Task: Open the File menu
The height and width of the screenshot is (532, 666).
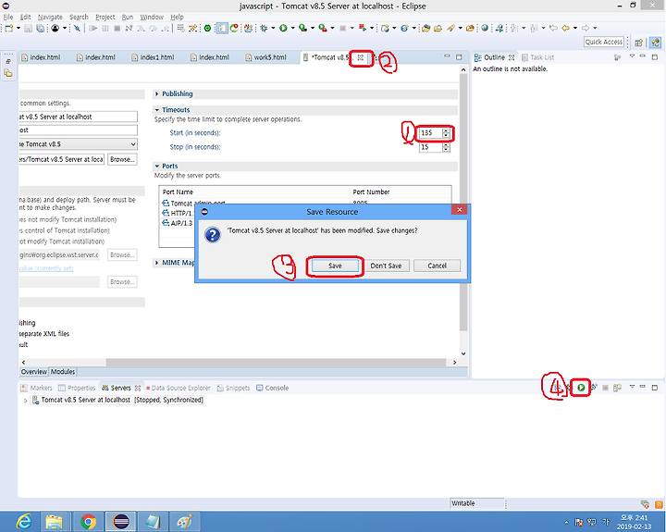Action: click(x=8, y=17)
